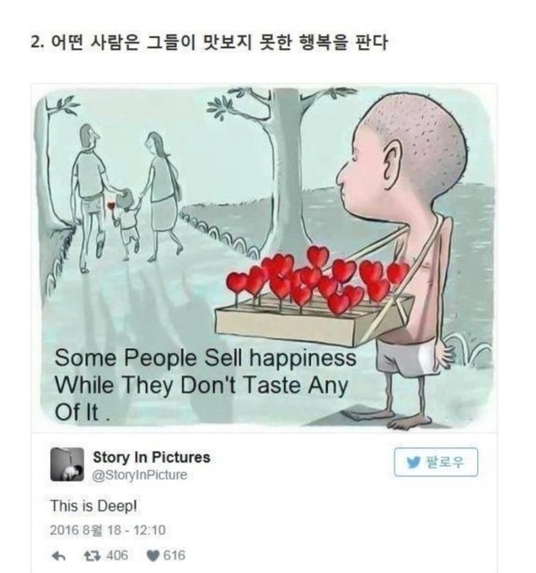
Task: Click the heart like icon
Action: point(153,556)
